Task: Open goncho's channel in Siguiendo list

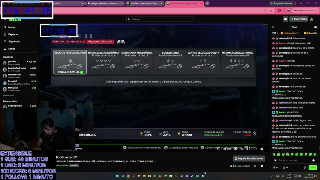Action: 19,63
